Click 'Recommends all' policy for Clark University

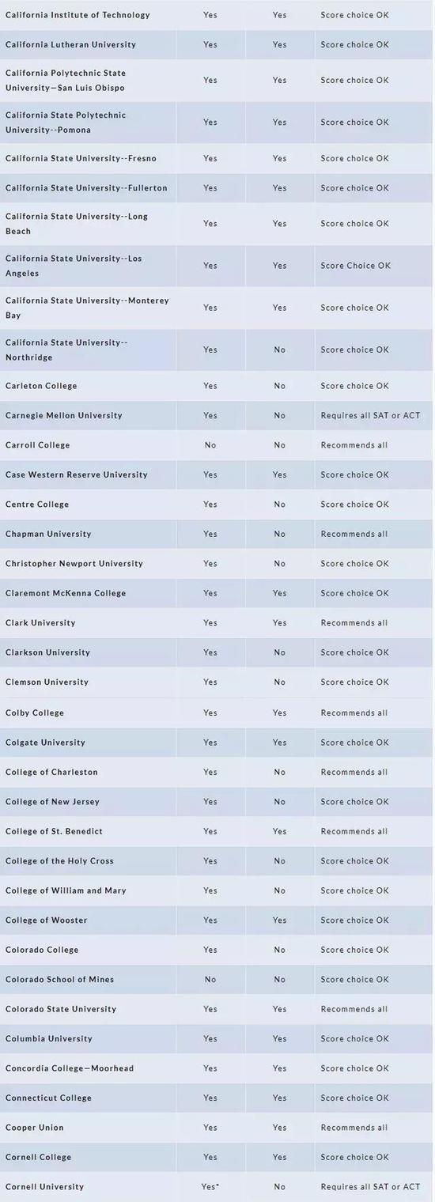click(354, 623)
